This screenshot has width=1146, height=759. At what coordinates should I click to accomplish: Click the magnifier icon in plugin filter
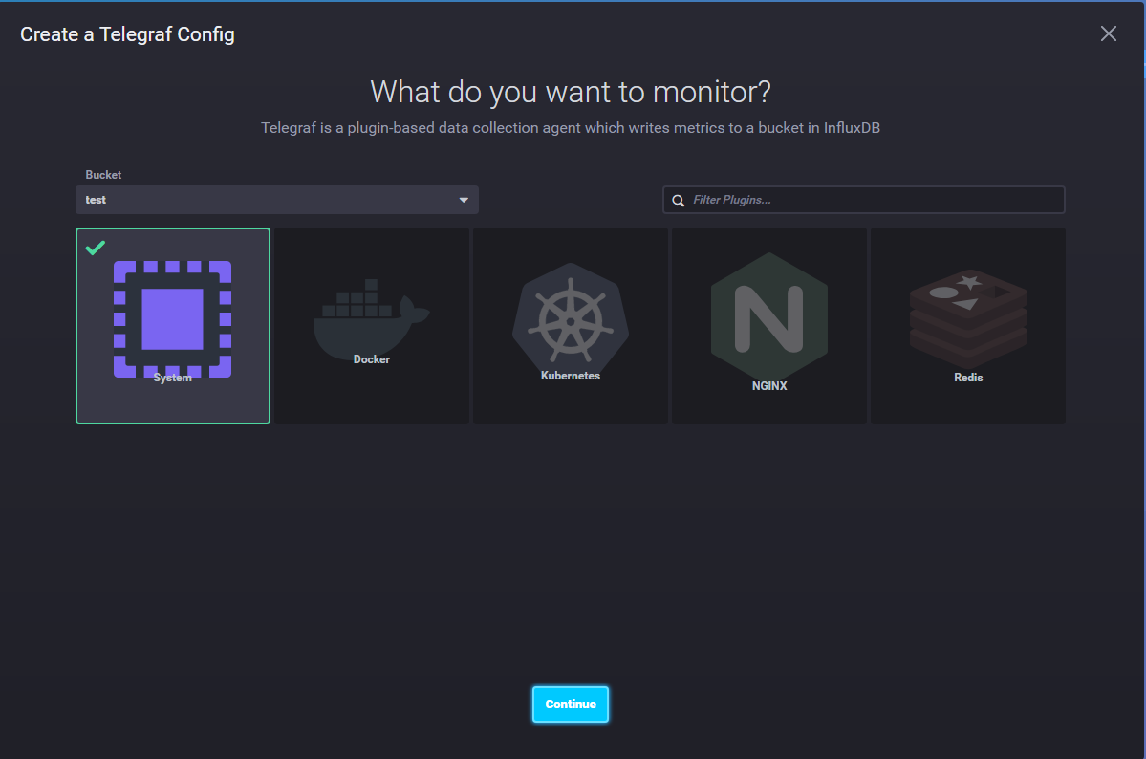[x=679, y=201]
